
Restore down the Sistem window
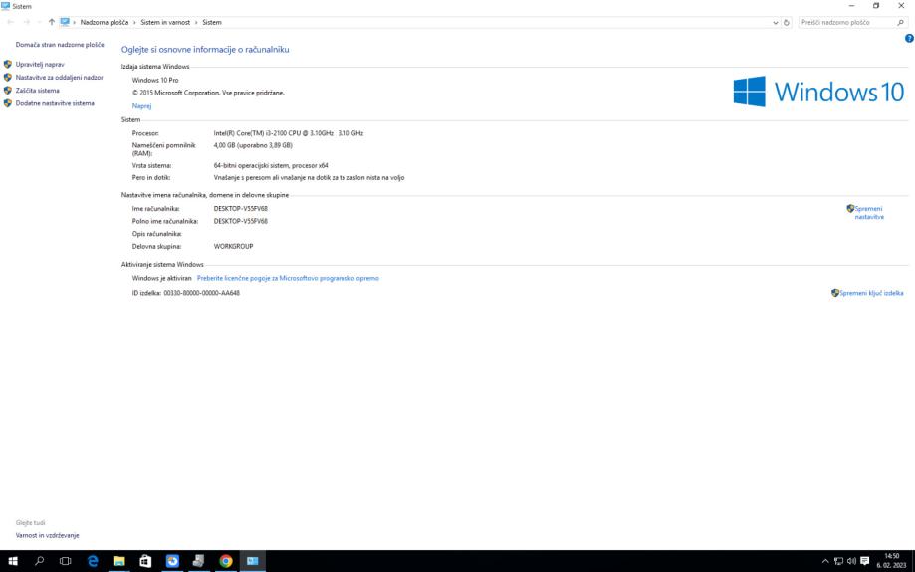(x=876, y=6)
